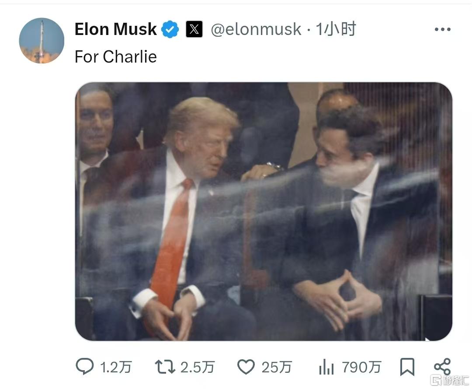
Task: Click the 790万 views count
Action: (361, 368)
